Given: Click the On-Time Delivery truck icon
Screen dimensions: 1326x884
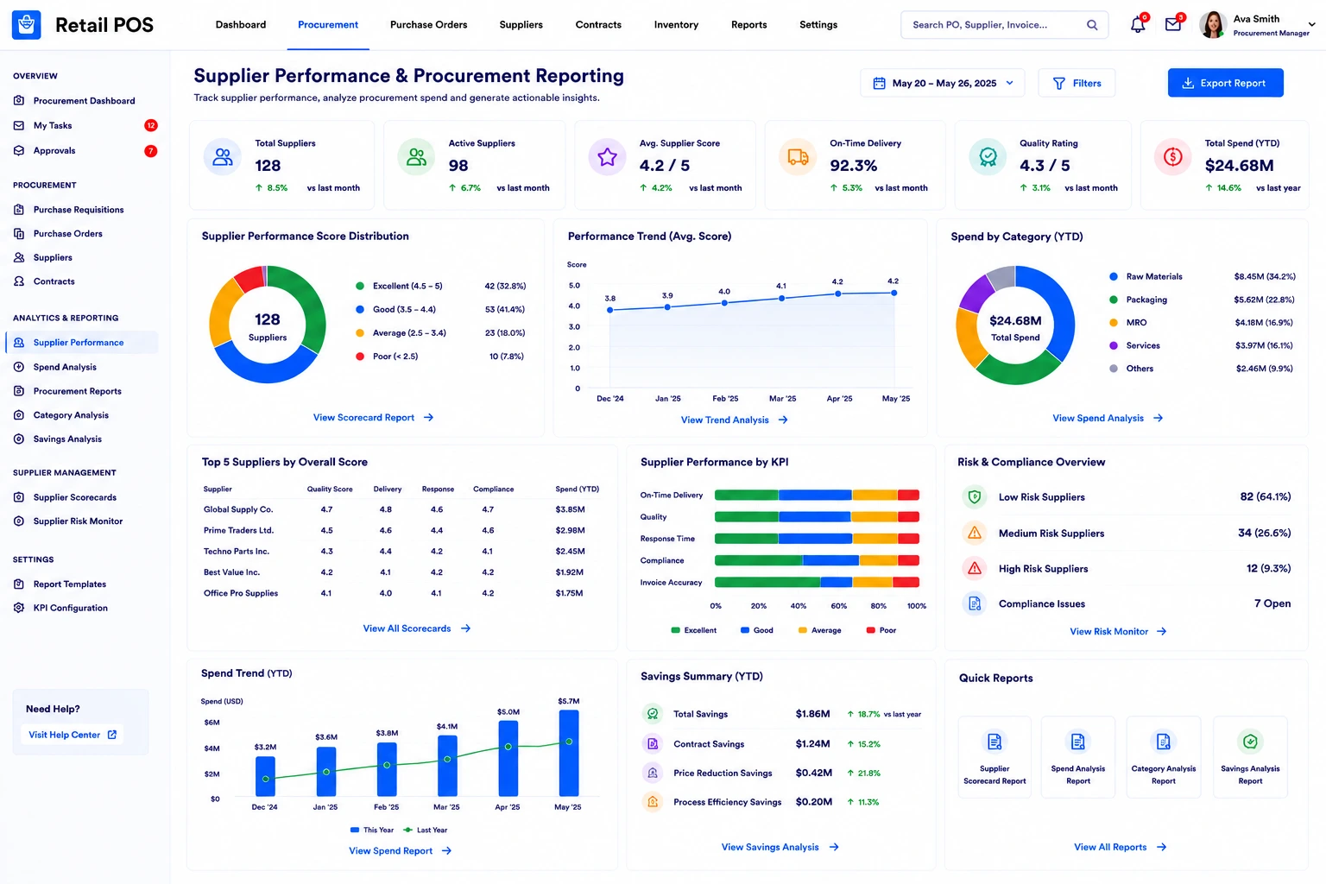Looking at the screenshot, I should pyautogui.click(x=798, y=157).
